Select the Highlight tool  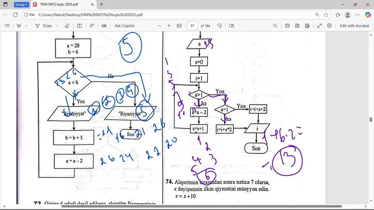click(x=19, y=26)
